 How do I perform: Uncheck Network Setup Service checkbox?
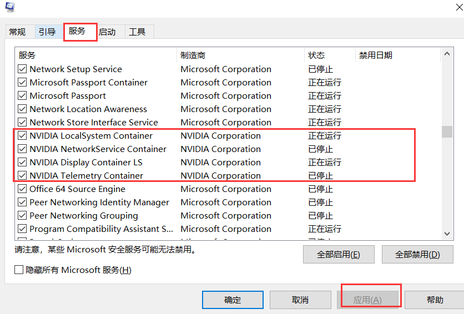(x=22, y=69)
